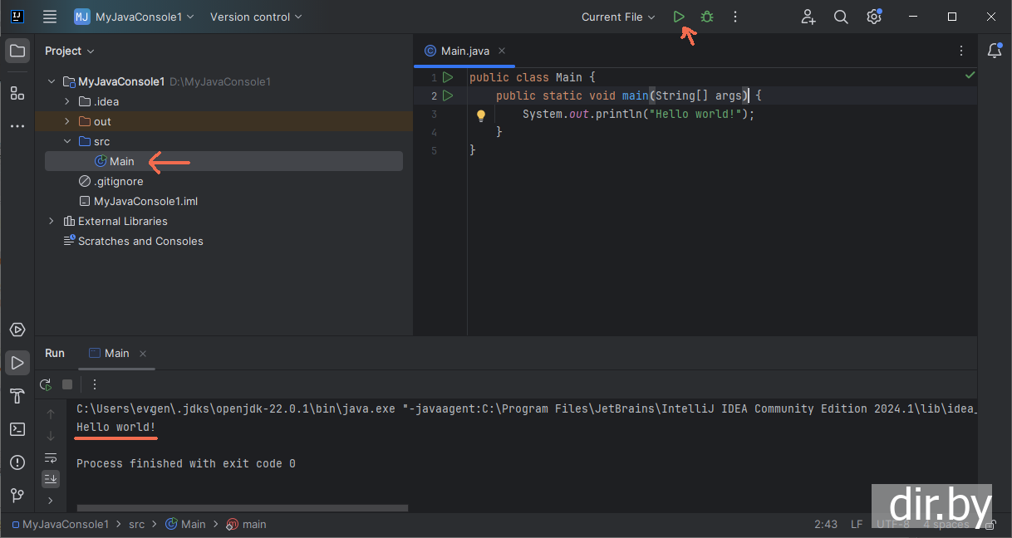Toggle soft-wrap in the Run console
The width and height of the screenshot is (1012, 538).
point(51,457)
